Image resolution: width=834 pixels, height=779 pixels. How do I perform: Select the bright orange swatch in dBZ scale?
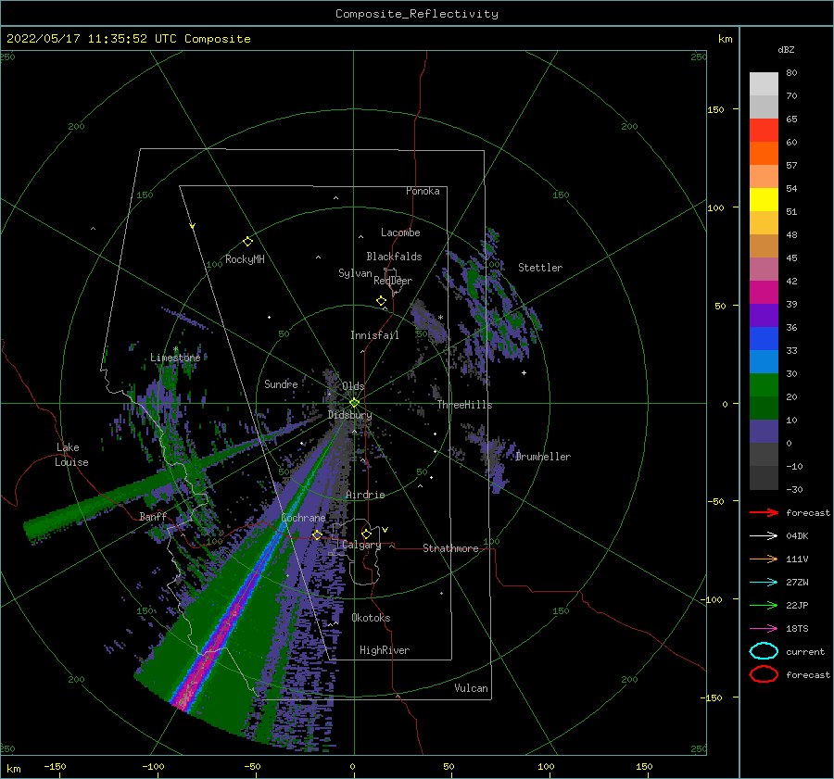[x=764, y=154]
